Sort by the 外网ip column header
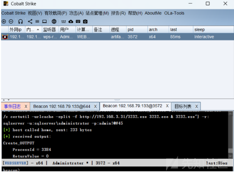 coord(17,30)
